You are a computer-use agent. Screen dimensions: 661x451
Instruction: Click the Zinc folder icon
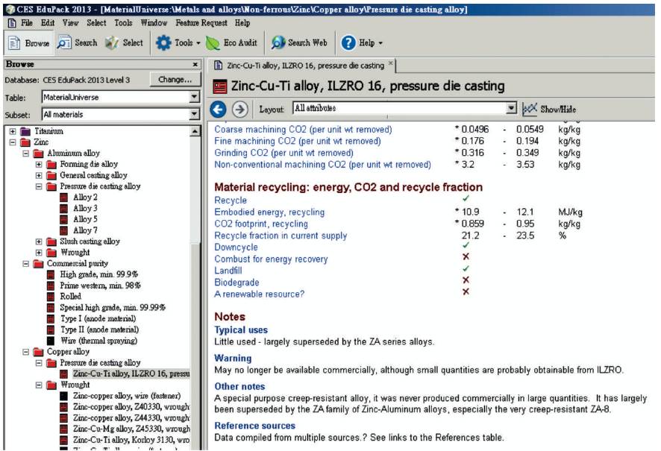pos(25,142)
